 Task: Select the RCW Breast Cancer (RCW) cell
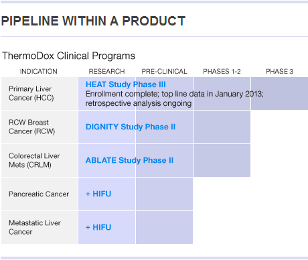[x=40, y=127]
